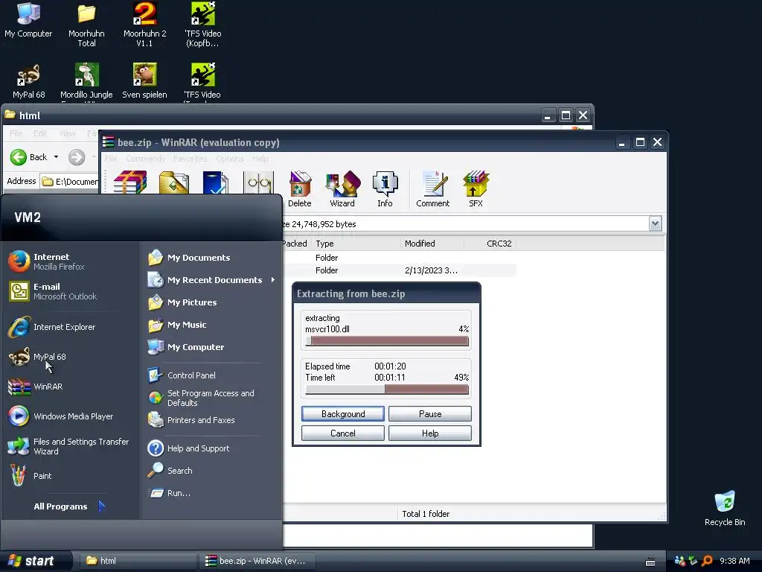Image resolution: width=762 pixels, height=572 pixels.
Task: Convert archive to SFX
Action: 476,188
